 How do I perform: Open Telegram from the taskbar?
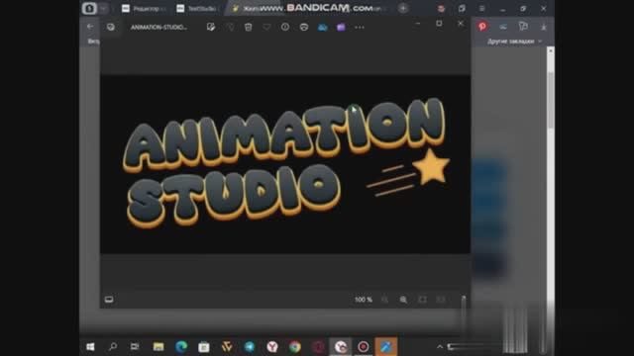pyautogui.click(x=250, y=347)
